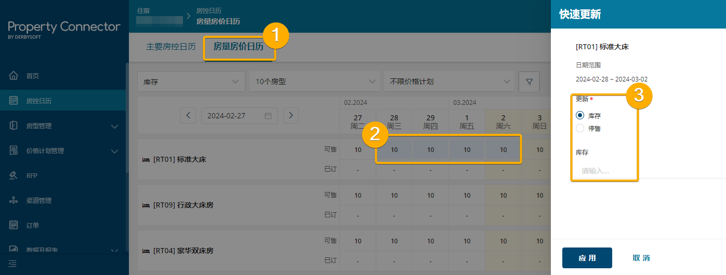Image resolution: width=726 pixels, height=275 pixels.
Task: Select RT01 可售 cell for day 29
Action: [431, 150]
